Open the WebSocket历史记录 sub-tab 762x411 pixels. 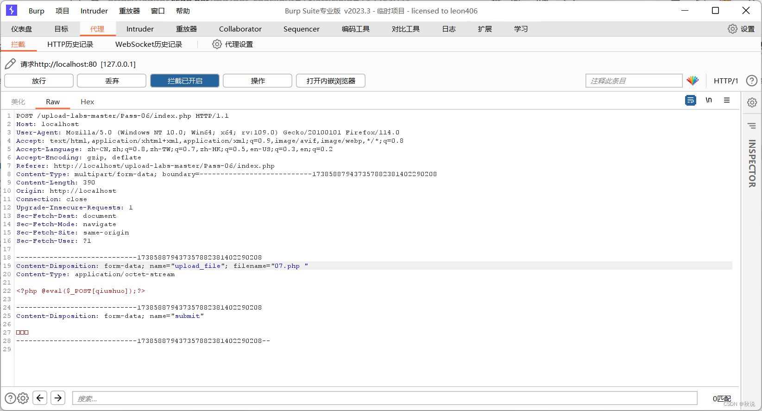149,44
